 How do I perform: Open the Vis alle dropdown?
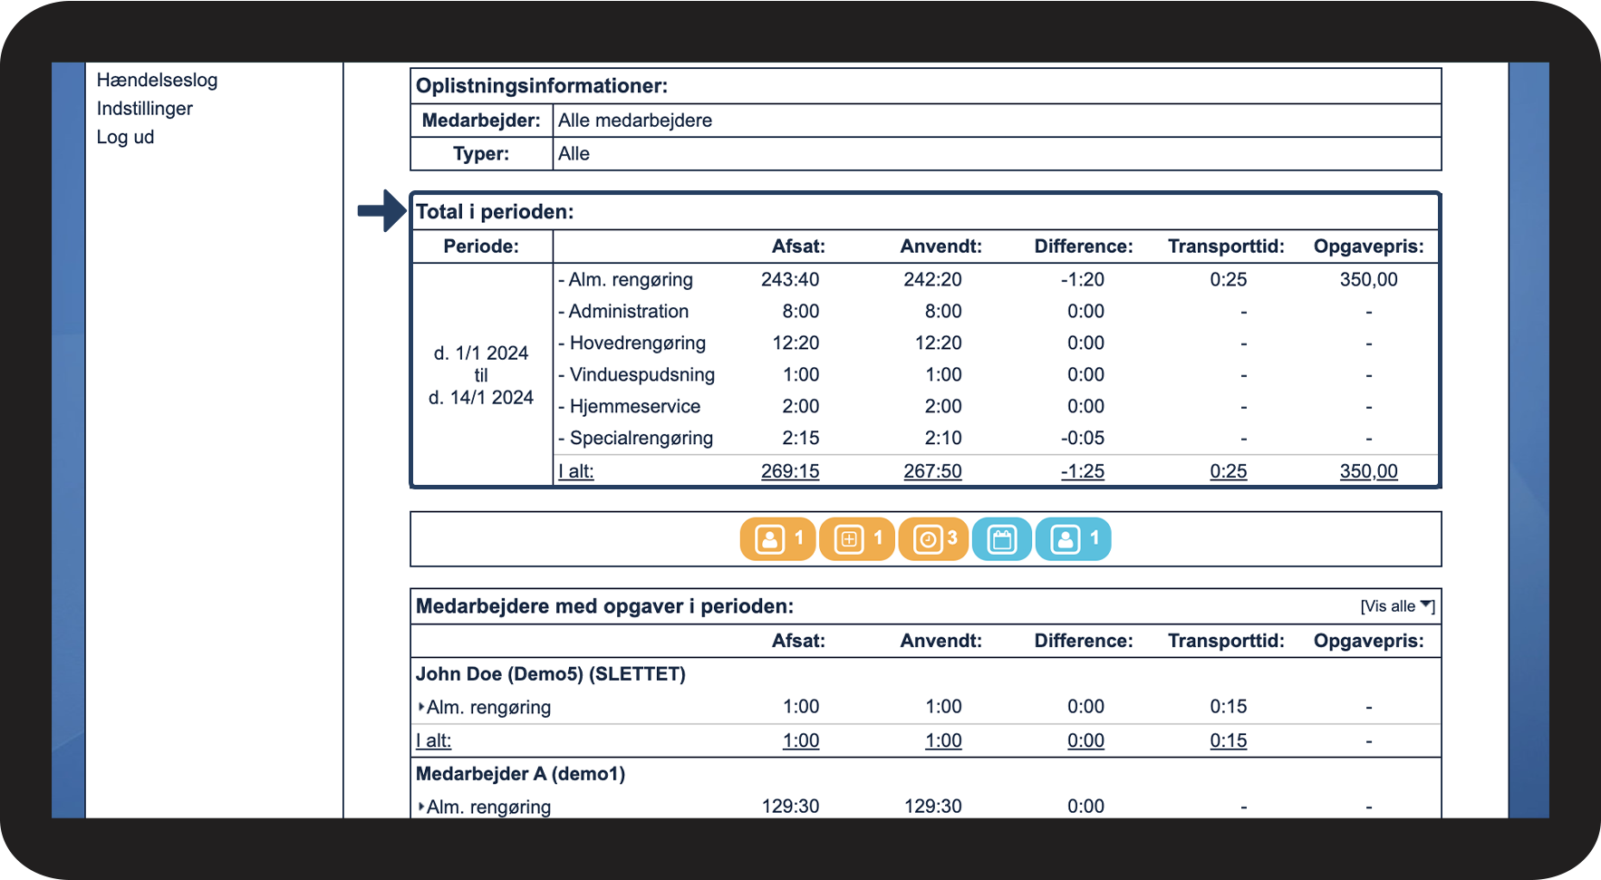coord(1397,606)
